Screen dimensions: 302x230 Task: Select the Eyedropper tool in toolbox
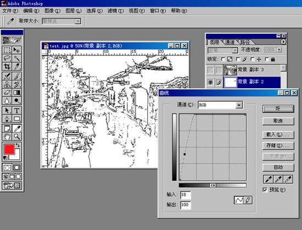coord(17,128)
